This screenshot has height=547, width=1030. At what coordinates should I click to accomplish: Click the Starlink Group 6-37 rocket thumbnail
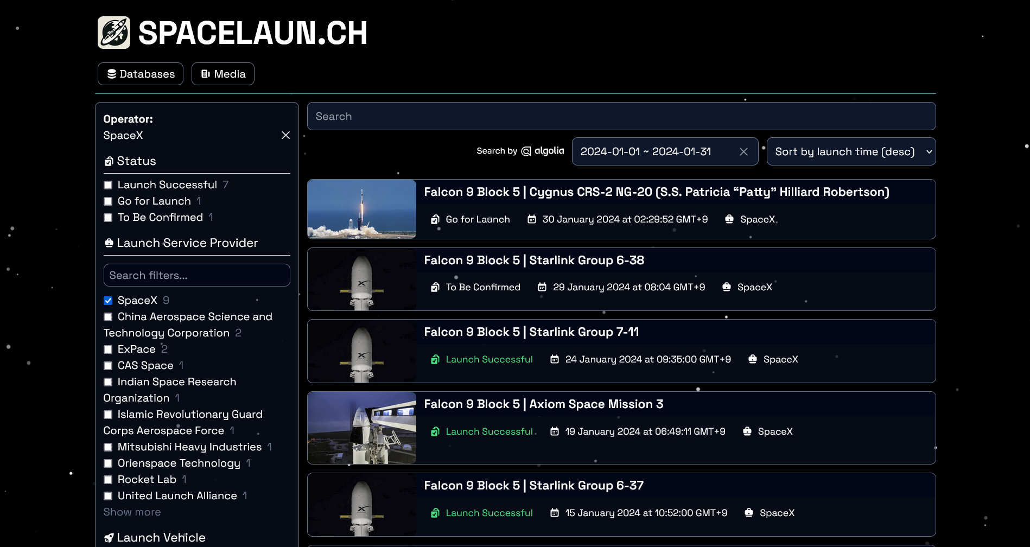pyautogui.click(x=362, y=505)
